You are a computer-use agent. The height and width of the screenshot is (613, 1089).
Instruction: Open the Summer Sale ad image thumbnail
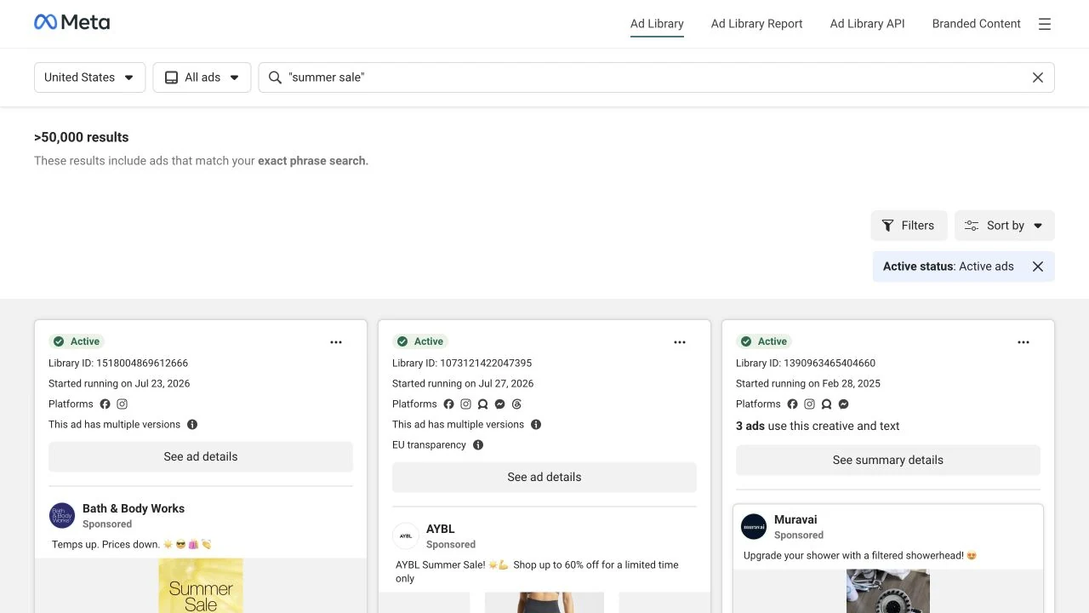[x=201, y=586]
